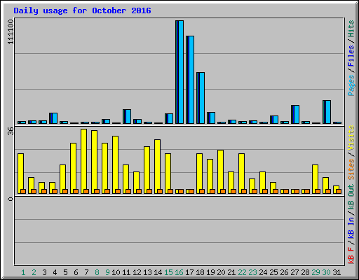Click the hits bar for day 30
This screenshot has width=359, height=280.
[327, 112]
